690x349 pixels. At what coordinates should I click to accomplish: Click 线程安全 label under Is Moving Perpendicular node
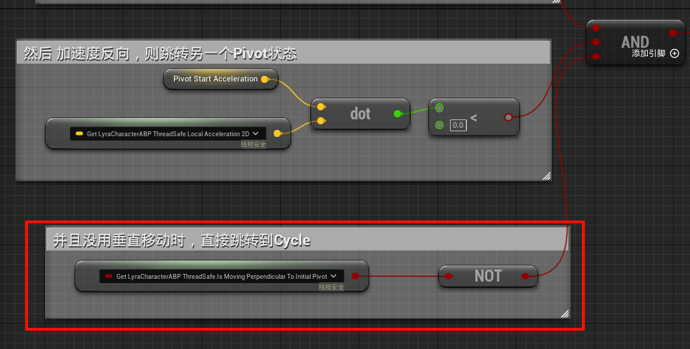click(331, 287)
